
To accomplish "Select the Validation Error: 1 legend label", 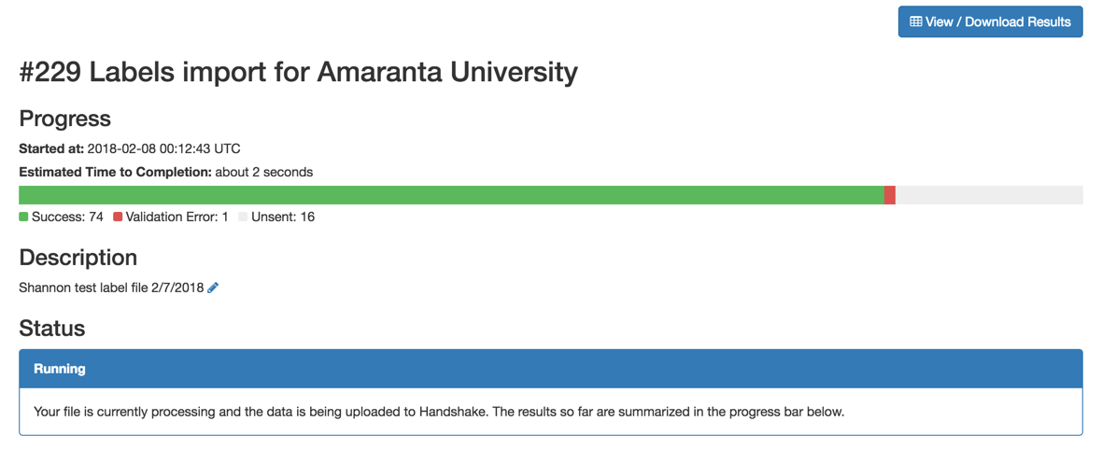I will tap(177, 217).
